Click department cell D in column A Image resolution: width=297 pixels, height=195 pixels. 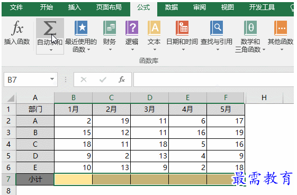35,156
